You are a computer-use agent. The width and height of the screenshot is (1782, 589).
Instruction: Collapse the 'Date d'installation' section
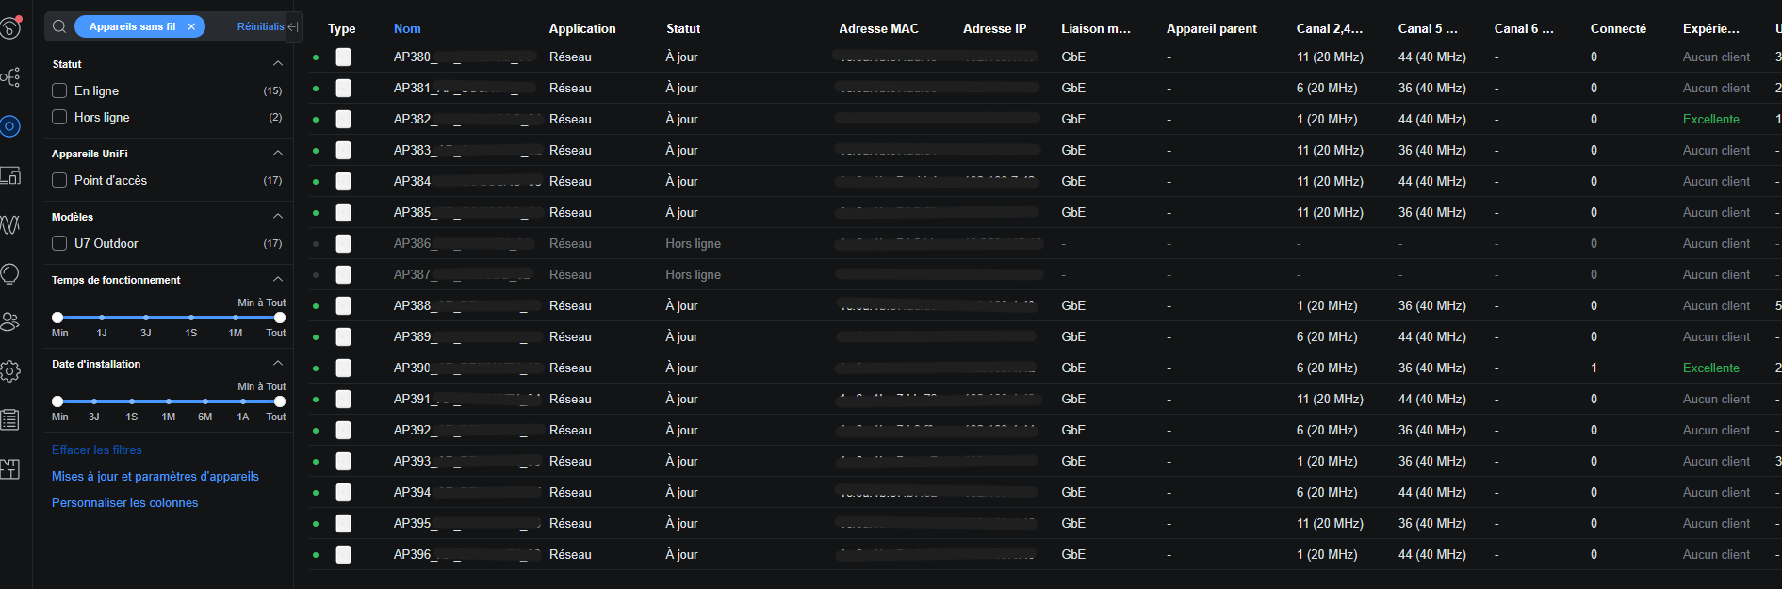[x=277, y=363]
